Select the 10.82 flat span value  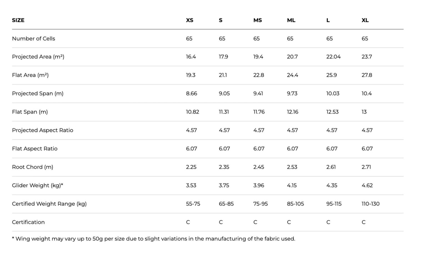coord(192,112)
